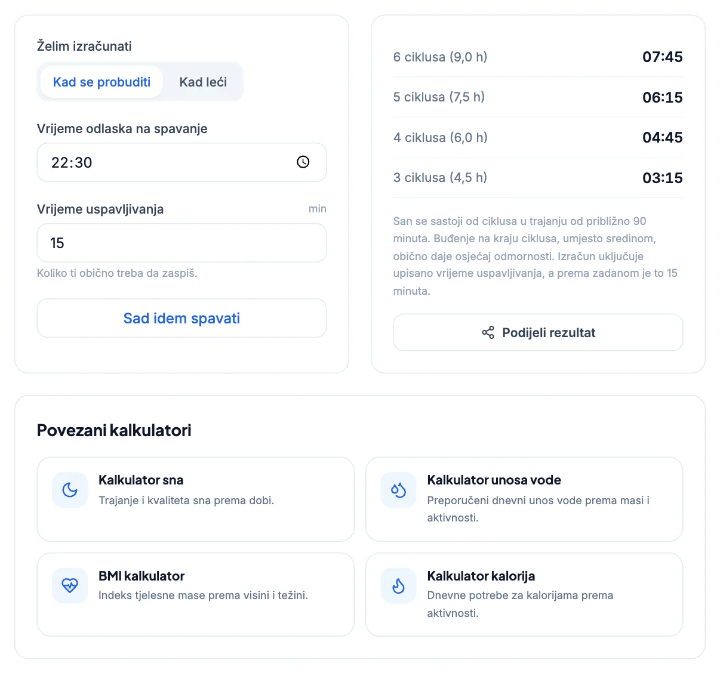Open the BMI kalkulator card
Viewport: 720px width, 673px height.
(x=195, y=595)
